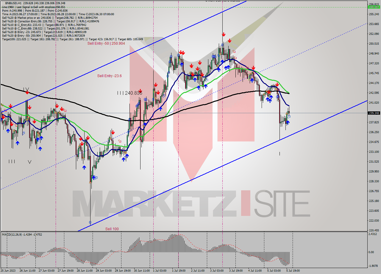Click the MACD scale value -1.9078
The image size is (381, 274).
374,266
